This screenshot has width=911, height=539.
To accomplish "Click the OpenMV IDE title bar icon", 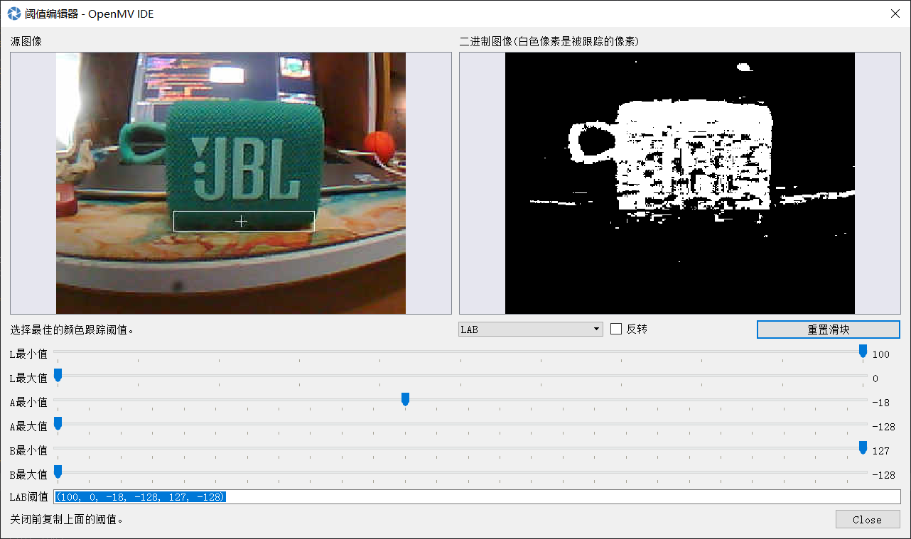I will (x=14, y=13).
